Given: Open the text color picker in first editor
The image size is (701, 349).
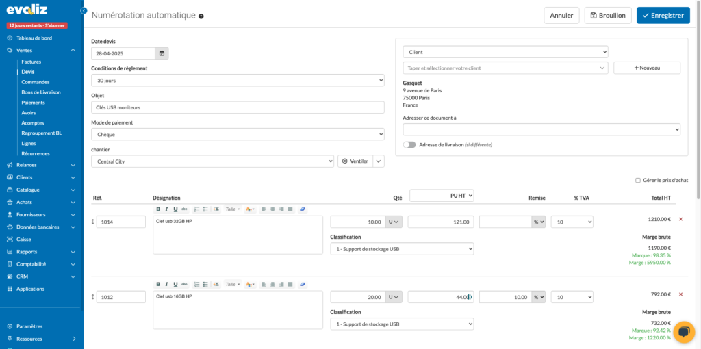Looking at the screenshot, I should [250, 209].
